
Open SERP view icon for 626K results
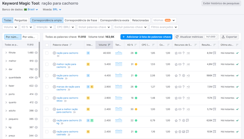coord(215,120)
